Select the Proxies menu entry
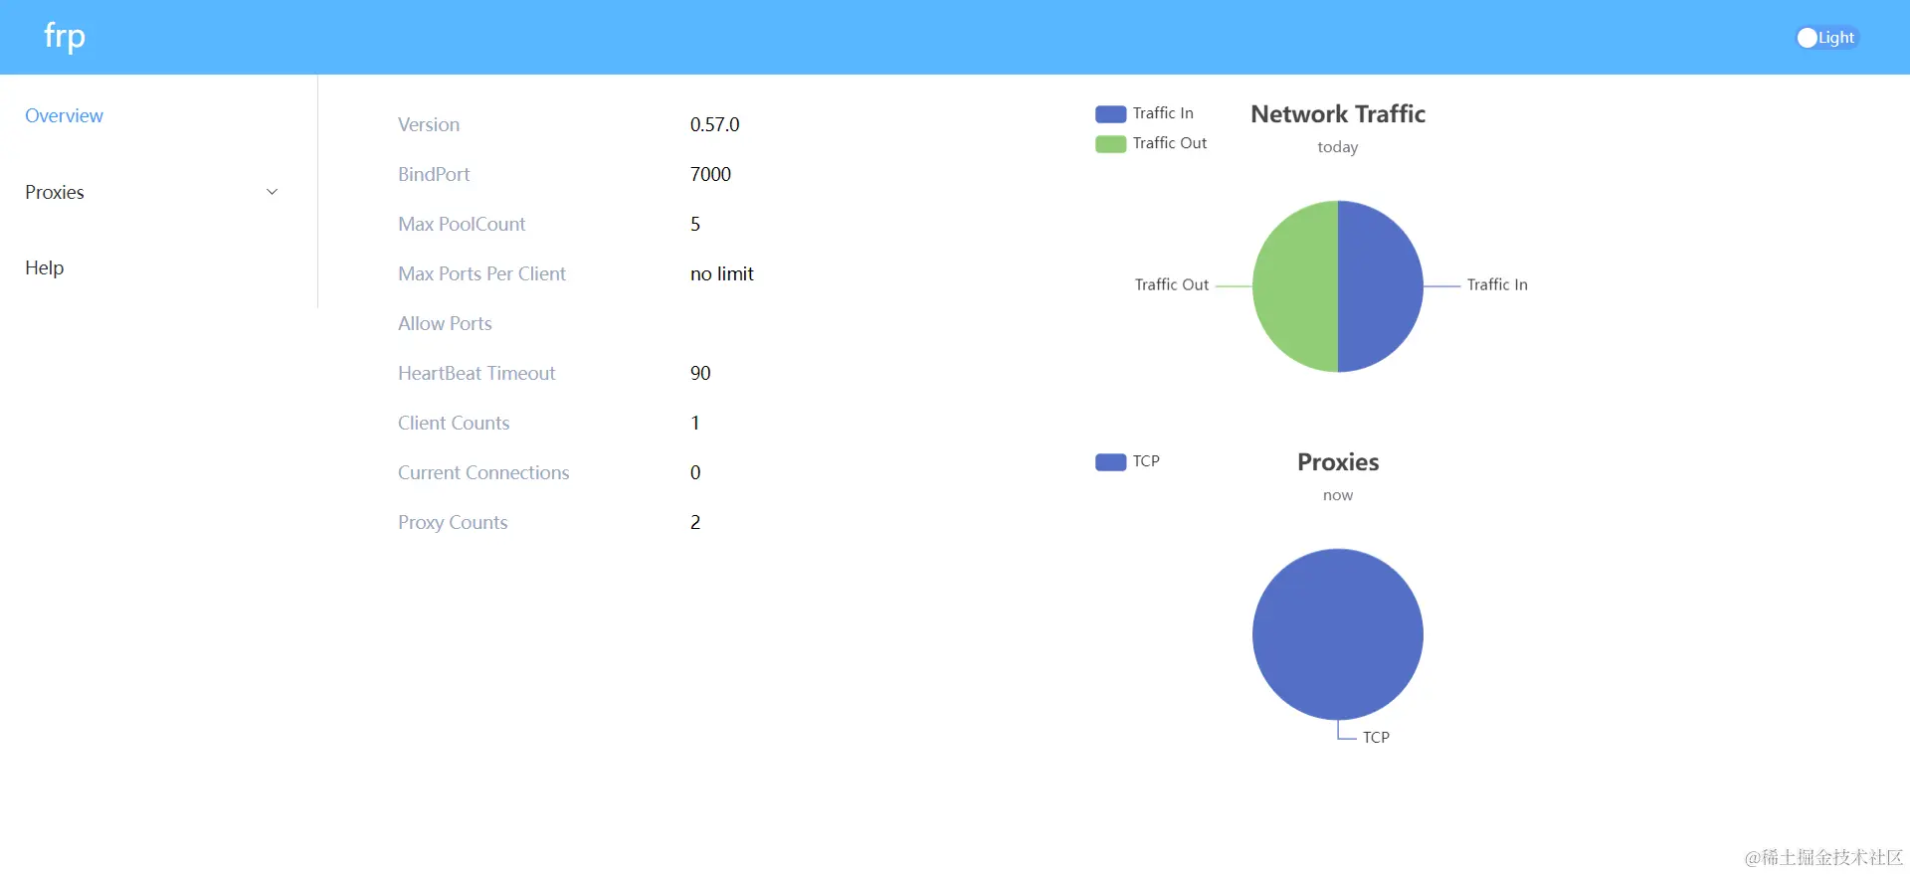The image size is (1910, 874). [x=55, y=192]
